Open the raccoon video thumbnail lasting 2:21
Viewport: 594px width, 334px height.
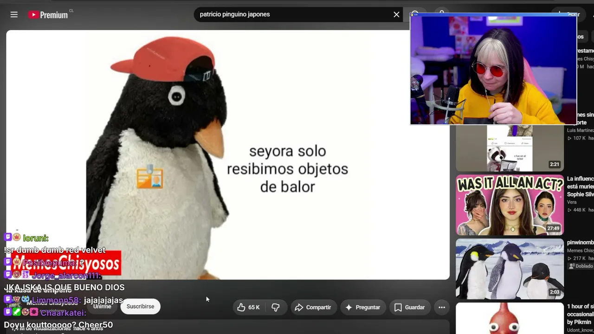pos(510,148)
